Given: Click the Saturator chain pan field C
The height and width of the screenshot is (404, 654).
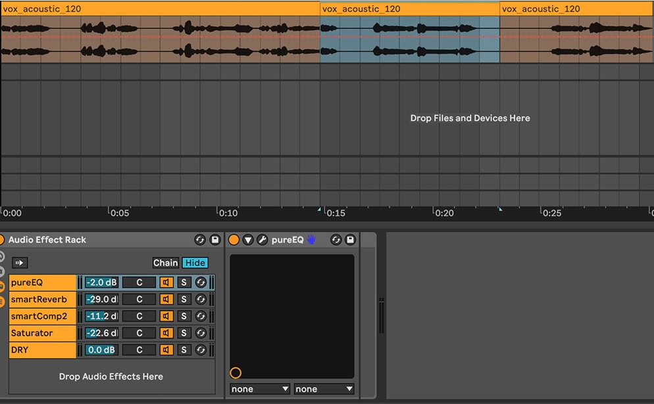Looking at the screenshot, I should (x=139, y=333).
